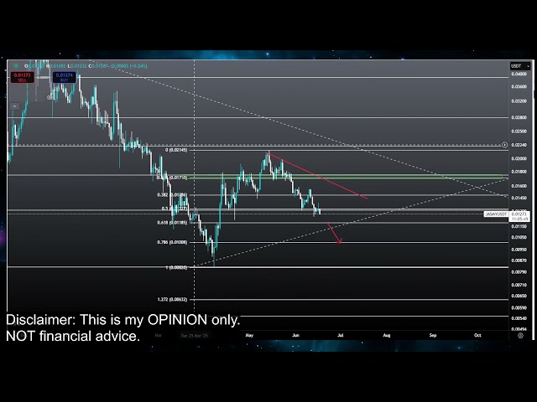This screenshot has height=402, width=537.
Task: Select the red descending trendline
Action: pyautogui.click(x=319, y=178)
